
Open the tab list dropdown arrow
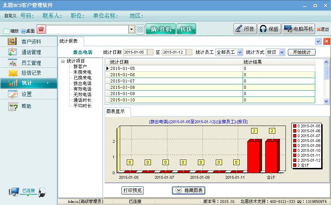pyautogui.click(x=318, y=41)
